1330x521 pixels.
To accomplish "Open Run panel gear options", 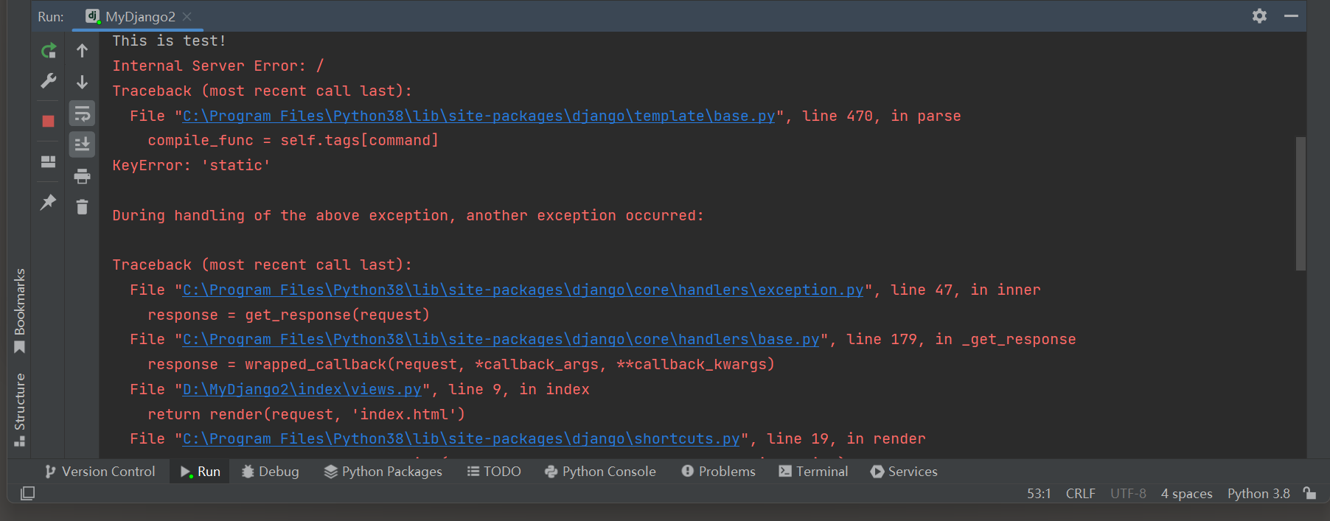I will [x=1259, y=15].
